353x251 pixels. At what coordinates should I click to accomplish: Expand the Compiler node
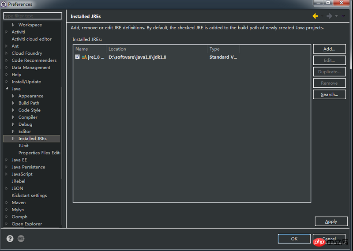coord(13,117)
